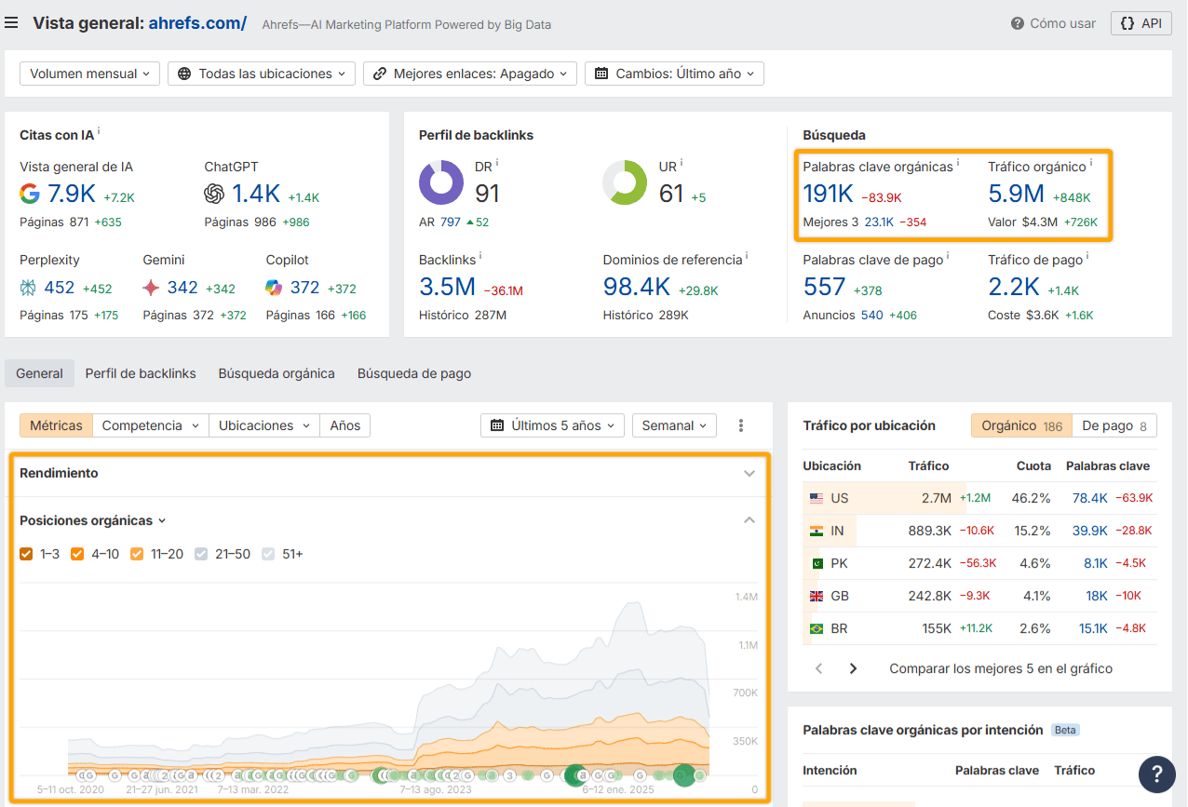Switch to the Búsqueda orgánica tab
This screenshot has width=1188, height=807.
click(277, 373)
